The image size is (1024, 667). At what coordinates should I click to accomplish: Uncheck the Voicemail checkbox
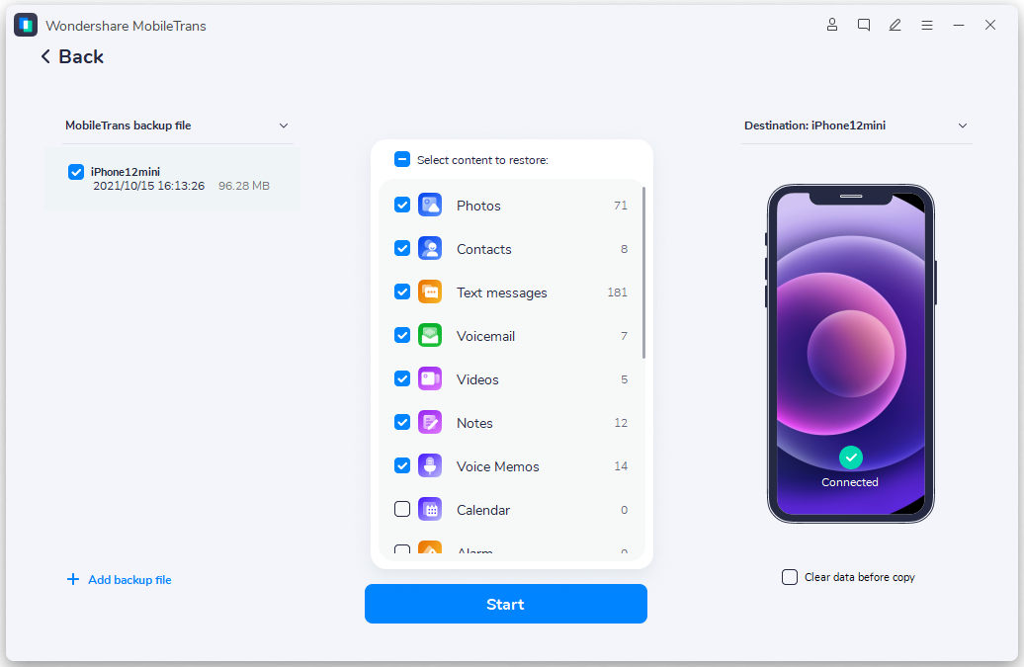coord(402,335)
